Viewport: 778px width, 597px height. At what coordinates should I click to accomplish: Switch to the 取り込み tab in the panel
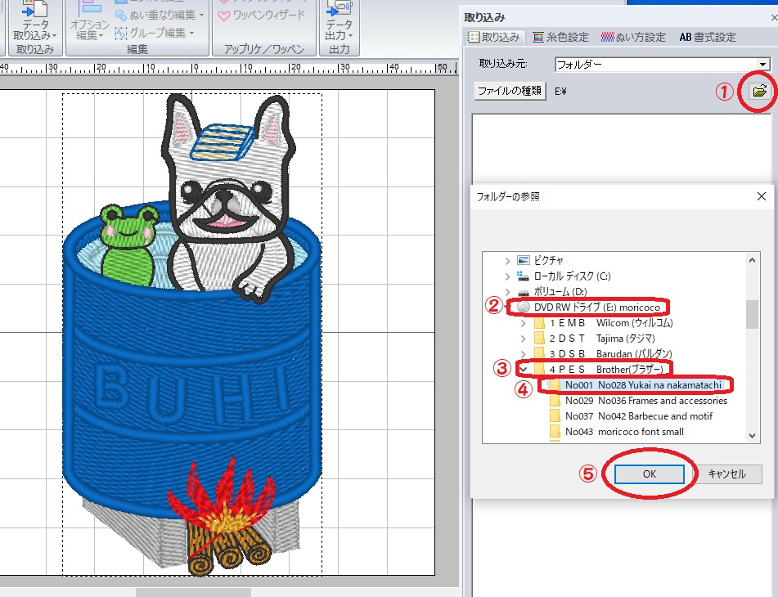[x=493, y=37]
